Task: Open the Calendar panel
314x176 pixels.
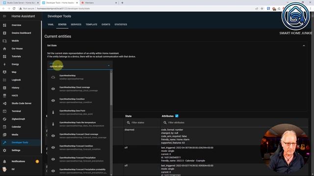Action: (x=16, y=127)
